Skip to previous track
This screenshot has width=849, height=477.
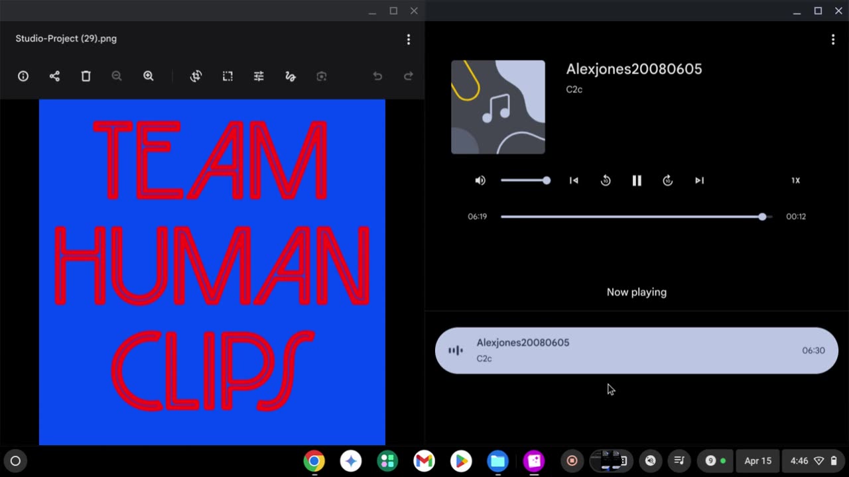[574, 180]
